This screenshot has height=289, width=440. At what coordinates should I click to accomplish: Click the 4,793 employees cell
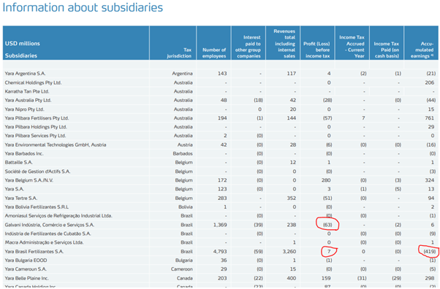[220, 252]
